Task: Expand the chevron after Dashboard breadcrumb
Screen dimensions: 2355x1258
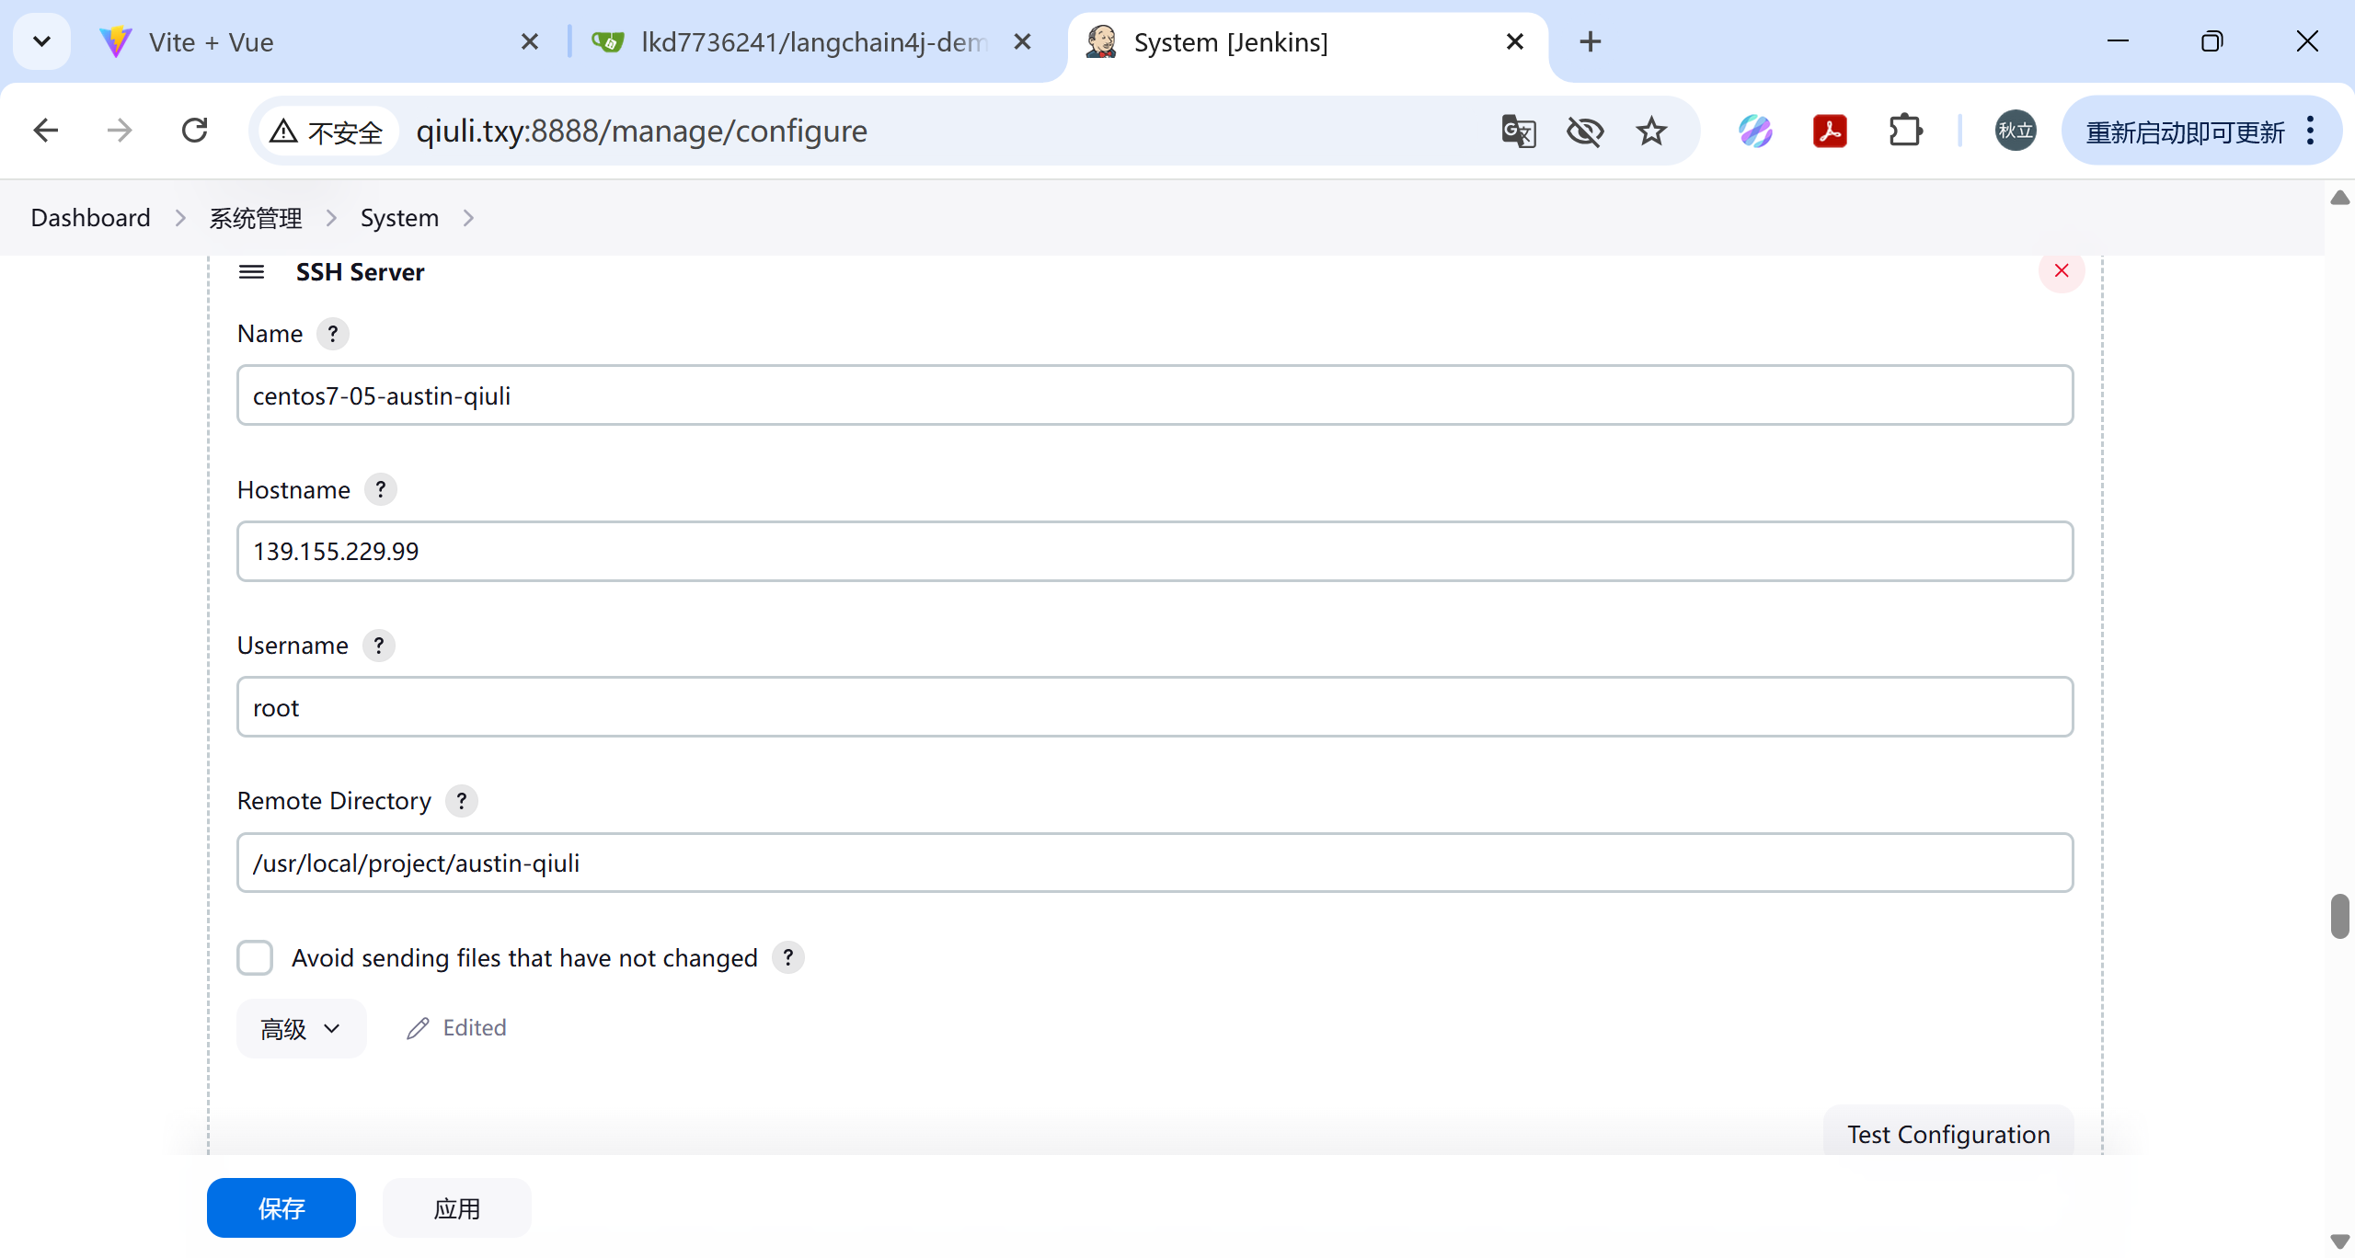Action: 180,218
